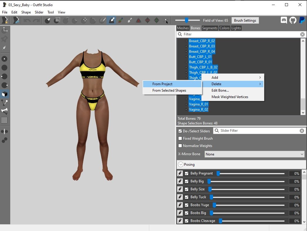Screen dimensions: 307x231
Task: Click the pencil edit icon for Belly Pregnant
Action: (180, 173)
